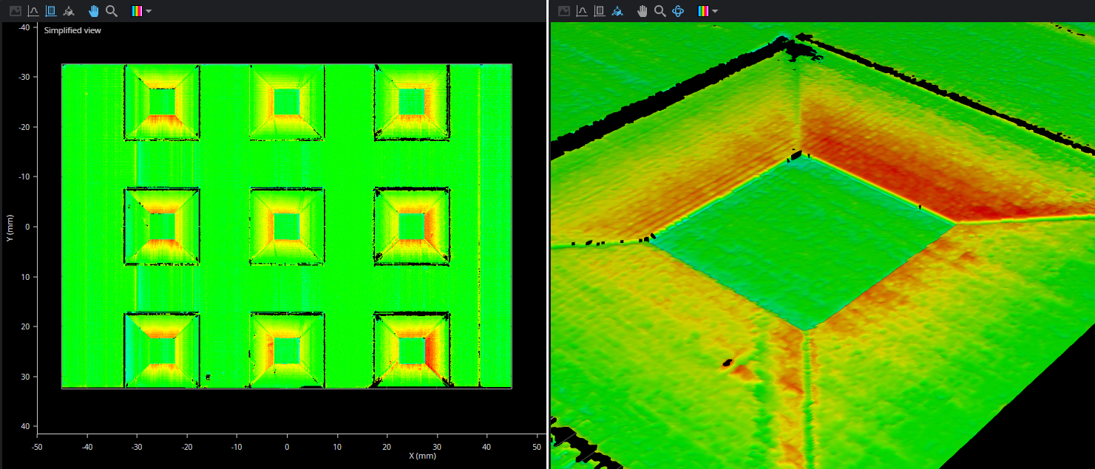Switch right panel to profile curve view
The image size is (1095, 469).
(x=582, y=11)
